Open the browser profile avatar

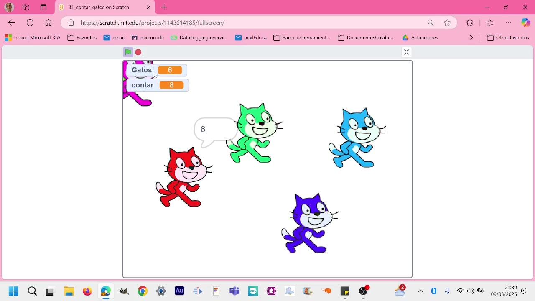click(9, 7)
